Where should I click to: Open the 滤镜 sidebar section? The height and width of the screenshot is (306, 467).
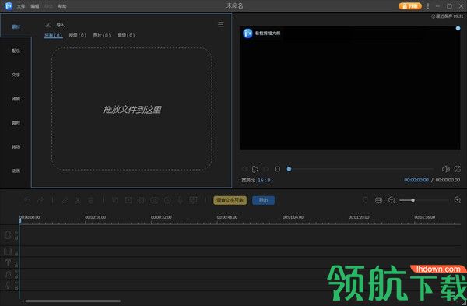click(16, 99)
